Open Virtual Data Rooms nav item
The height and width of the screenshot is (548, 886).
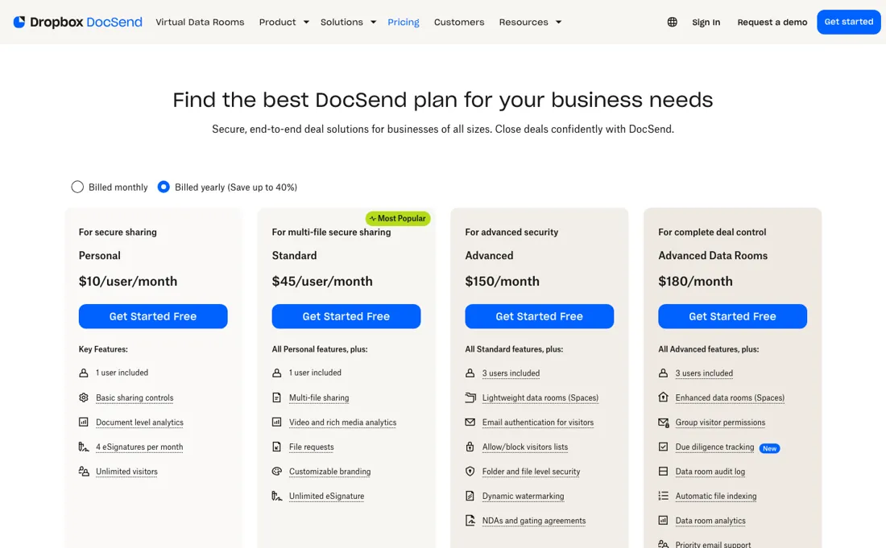point(200,22)
